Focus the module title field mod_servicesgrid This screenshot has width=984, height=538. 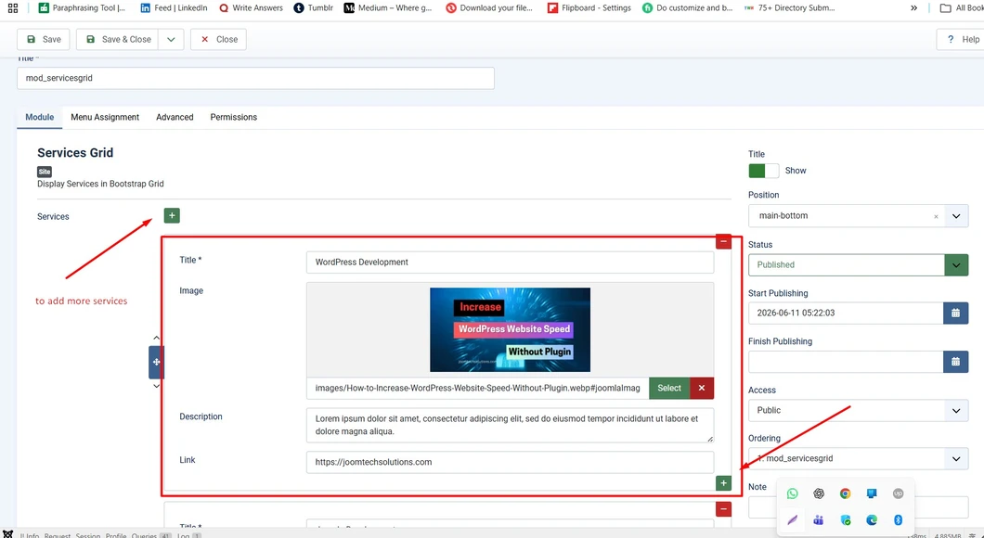255,78
